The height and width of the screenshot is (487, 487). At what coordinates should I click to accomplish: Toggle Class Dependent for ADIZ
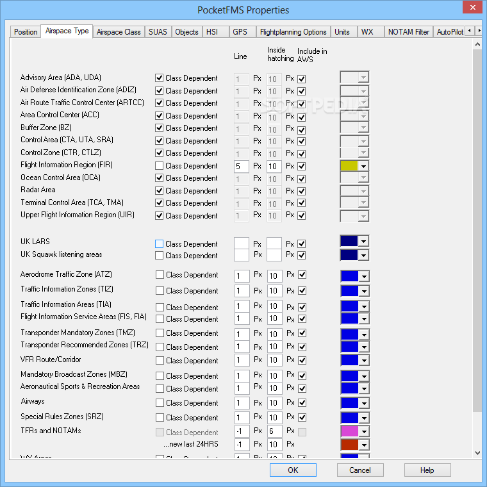point(160,91)
